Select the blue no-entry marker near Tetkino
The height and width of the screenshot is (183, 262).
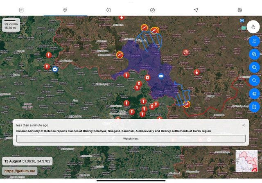pos(55,70)
